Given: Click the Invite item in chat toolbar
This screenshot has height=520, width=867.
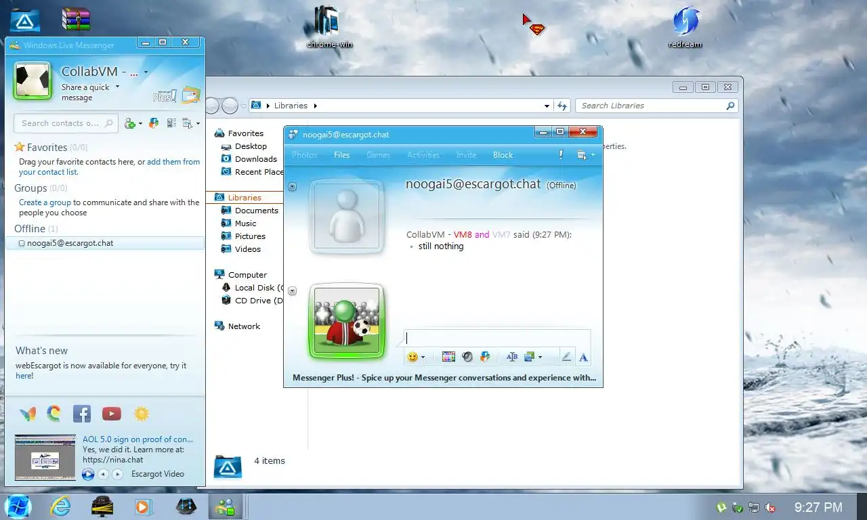Looking at the screenshot, I should pos(466,155).
